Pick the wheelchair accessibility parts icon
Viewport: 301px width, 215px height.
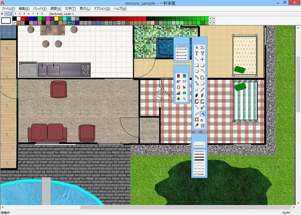tap(184, 99)
